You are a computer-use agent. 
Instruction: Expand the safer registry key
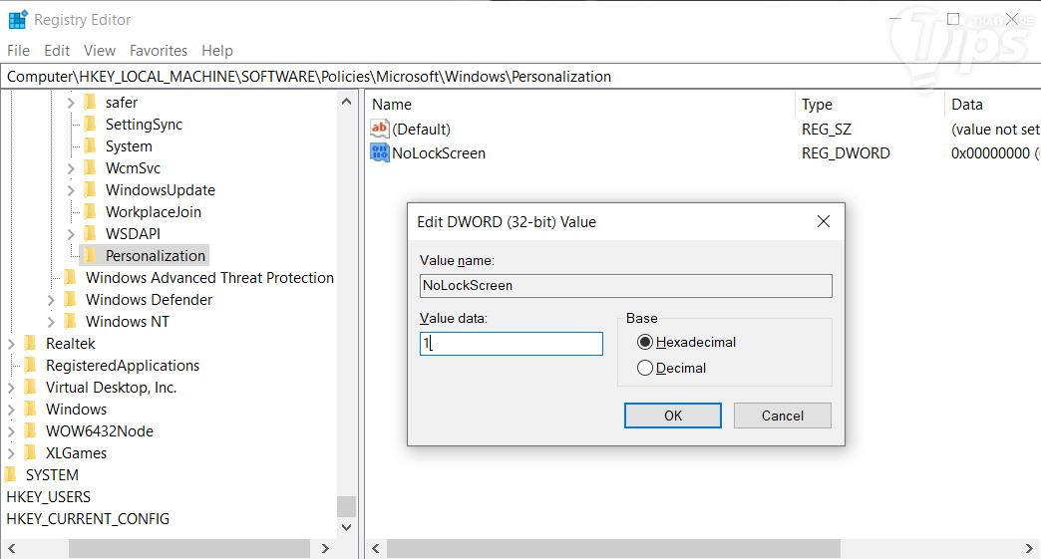(71, 103)
